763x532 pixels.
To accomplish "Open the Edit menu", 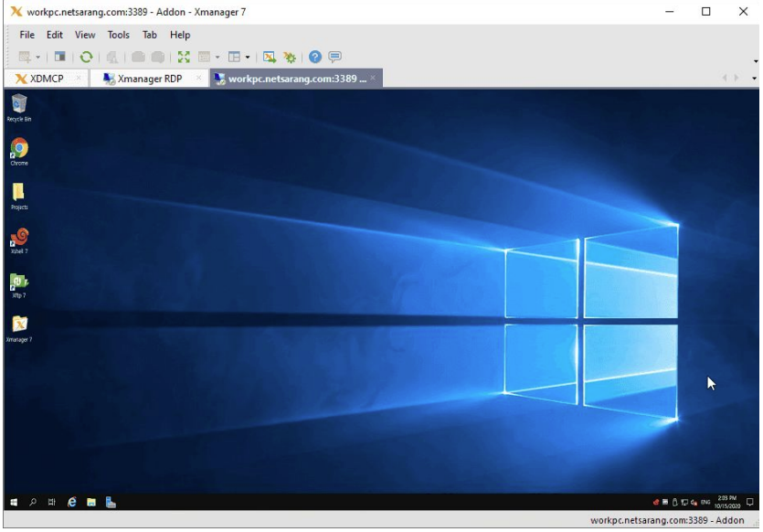I will tap(55, 35).
